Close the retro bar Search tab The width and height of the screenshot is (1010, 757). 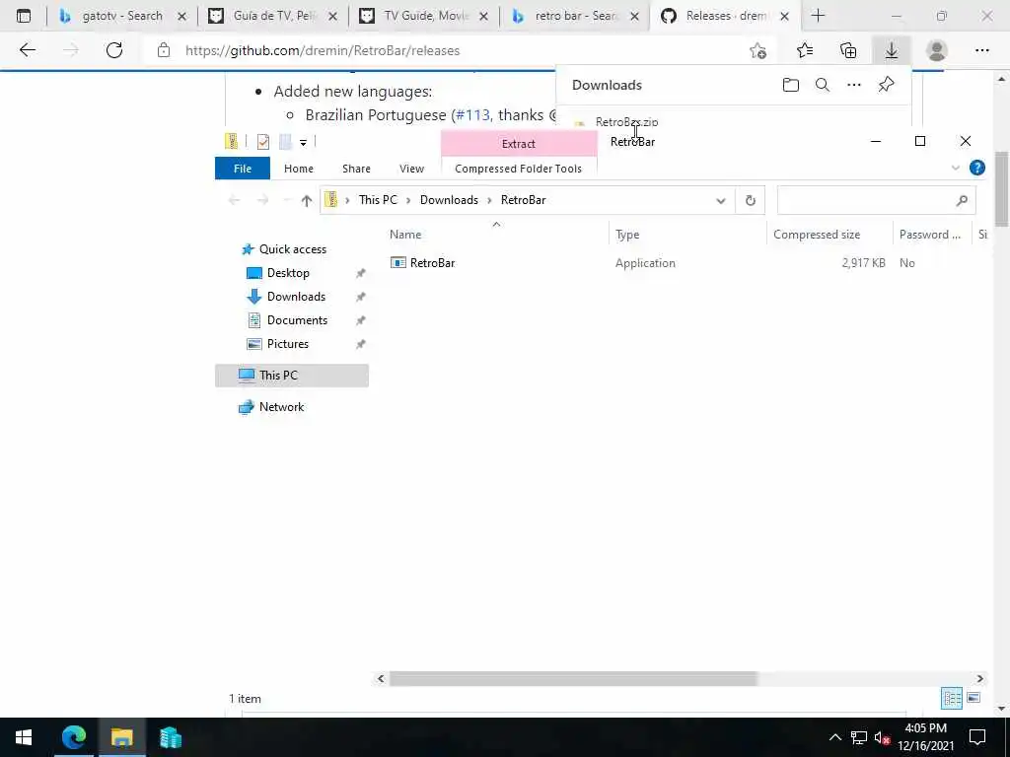[x=634, y=17]
